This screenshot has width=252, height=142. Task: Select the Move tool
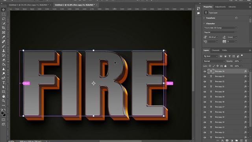(x=4, y=10)
